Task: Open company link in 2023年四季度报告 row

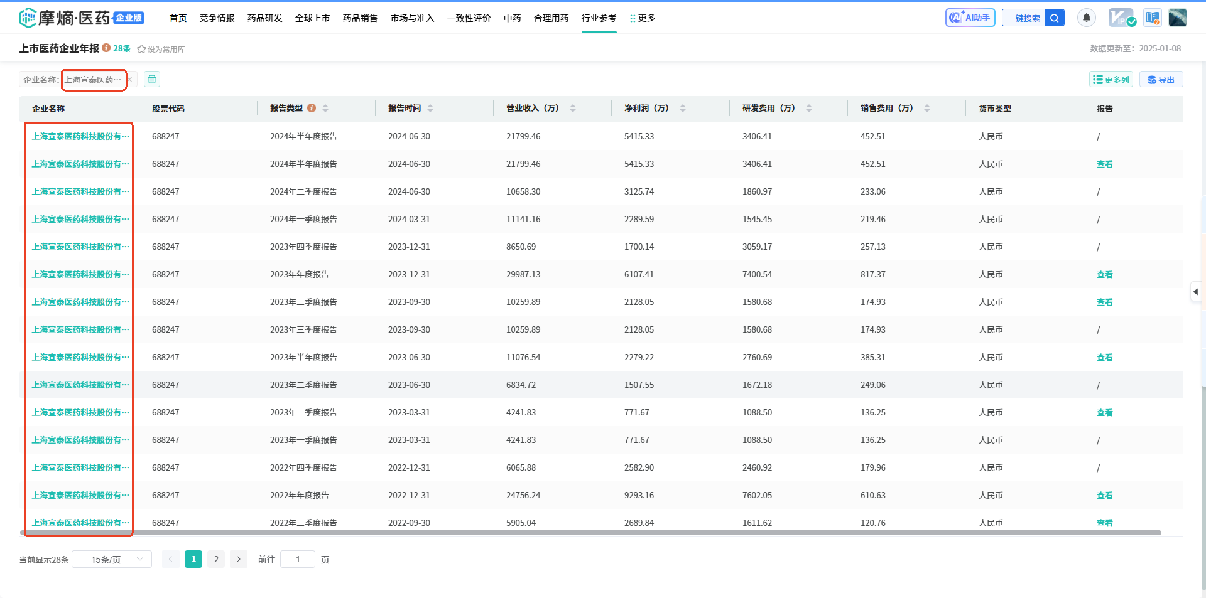Action: [80, 247]
